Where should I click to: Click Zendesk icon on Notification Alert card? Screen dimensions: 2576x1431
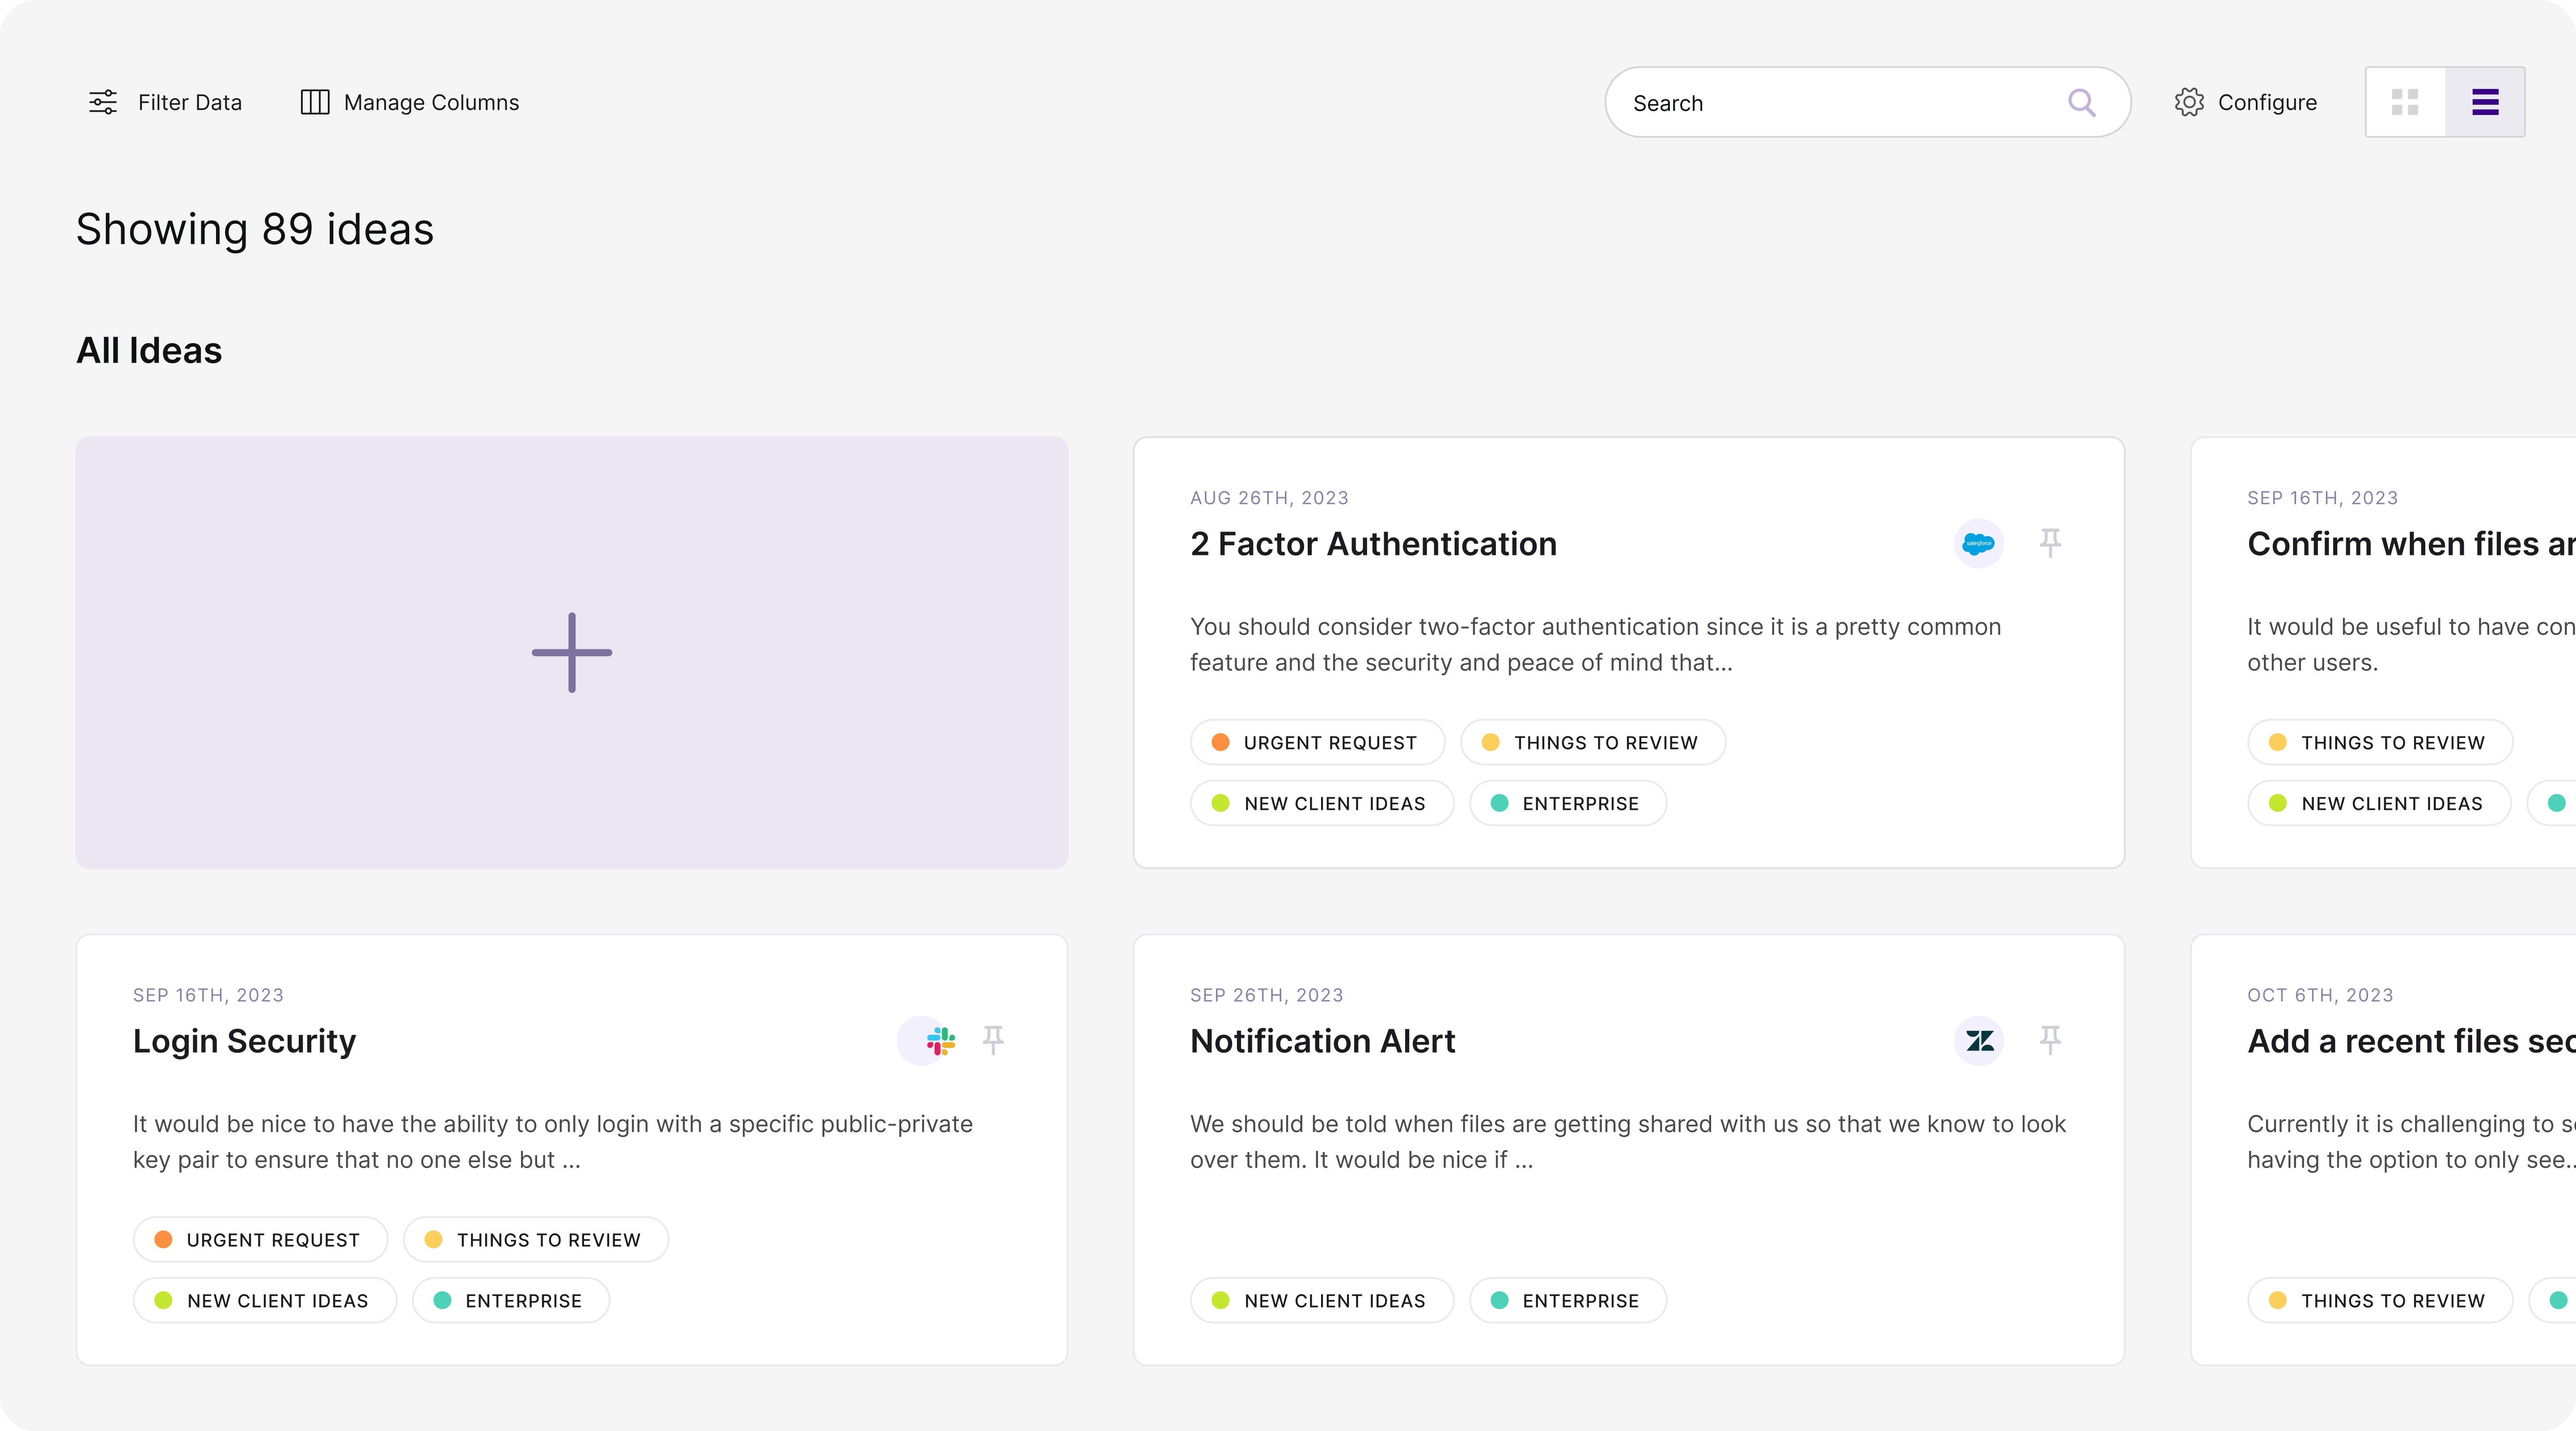coord(1979,1040)
